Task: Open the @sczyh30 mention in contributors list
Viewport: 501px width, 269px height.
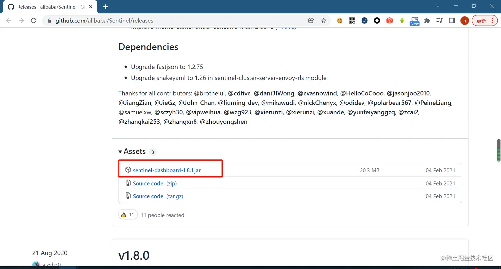Action: (x=168, y=112)
